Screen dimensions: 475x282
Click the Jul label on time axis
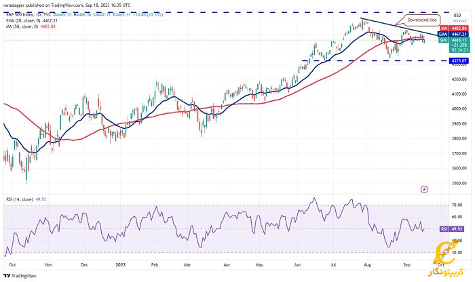coord(333,265)
